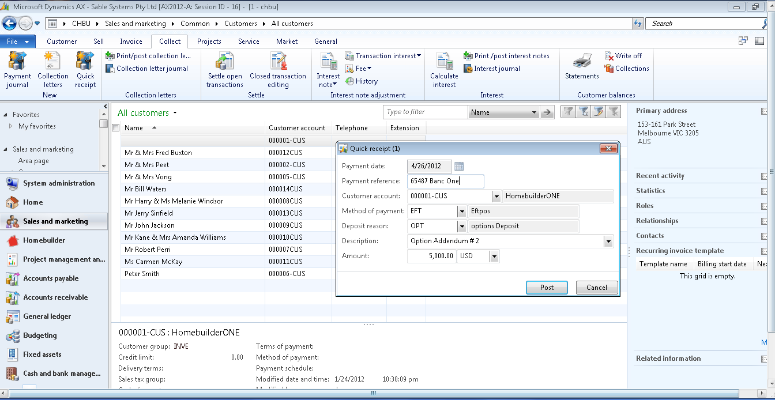The height and width of the screenshot is (400, 775).
Task: Expand Recent activity FactBox
Action: pyautogui.click(x=765, y=176)
